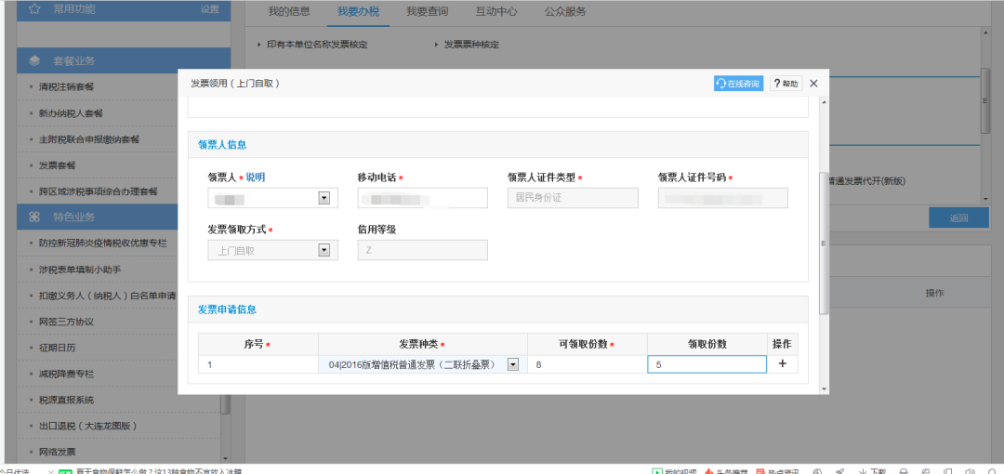
Task: Click the 特色业务 section icon
Action: point(34,217)
